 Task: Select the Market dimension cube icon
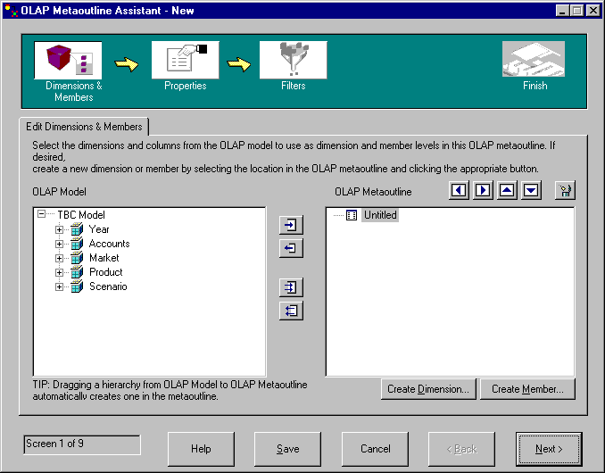(x=77, y=258)
